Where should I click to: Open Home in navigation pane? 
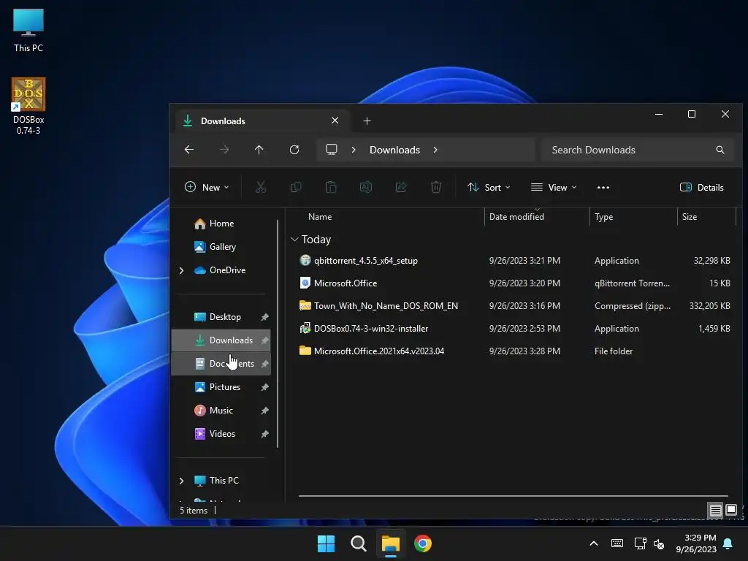click(221, 224)
